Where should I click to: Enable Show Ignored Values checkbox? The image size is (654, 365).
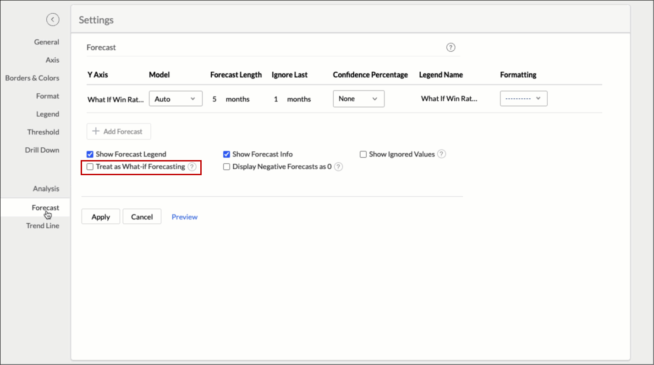coord(363,154)
